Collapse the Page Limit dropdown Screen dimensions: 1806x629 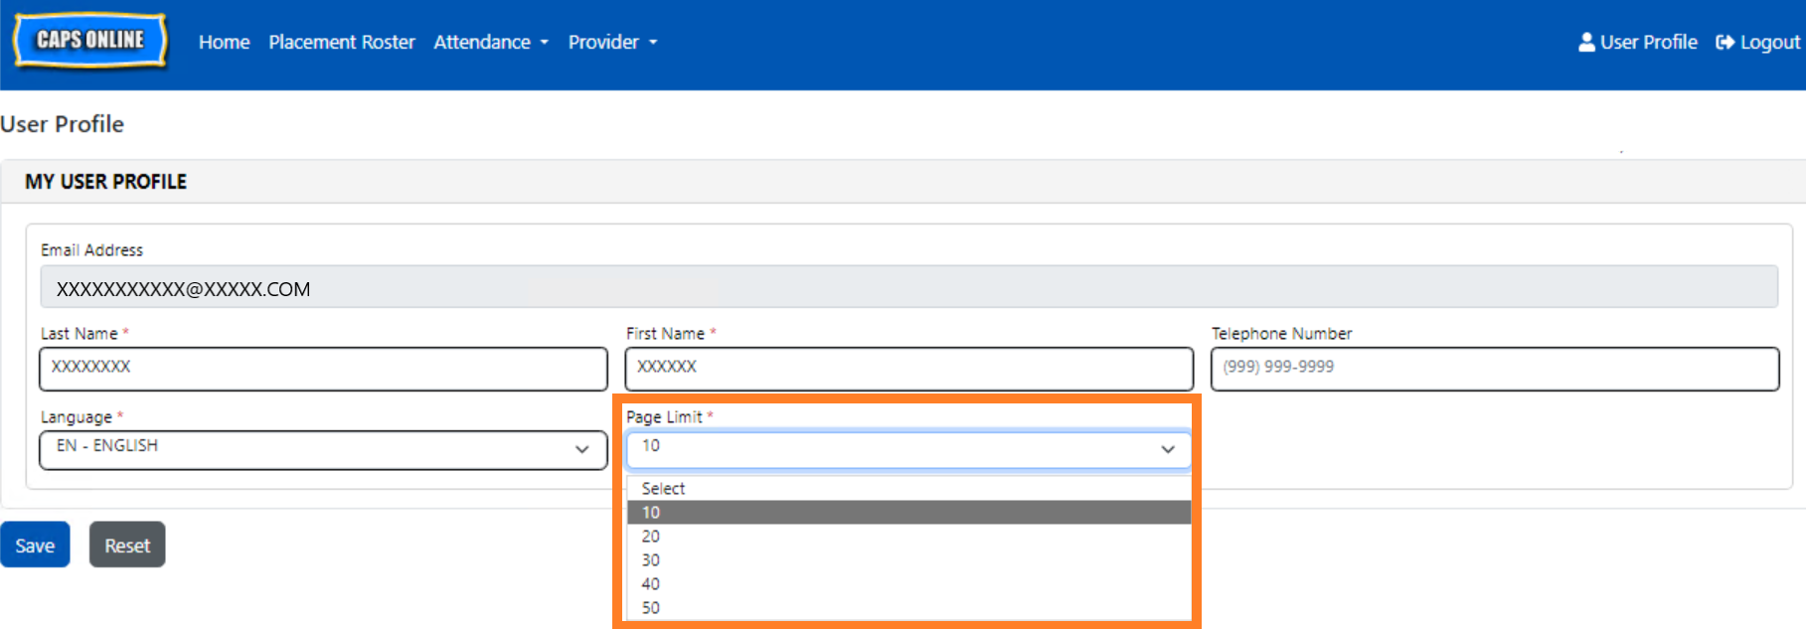907,449
